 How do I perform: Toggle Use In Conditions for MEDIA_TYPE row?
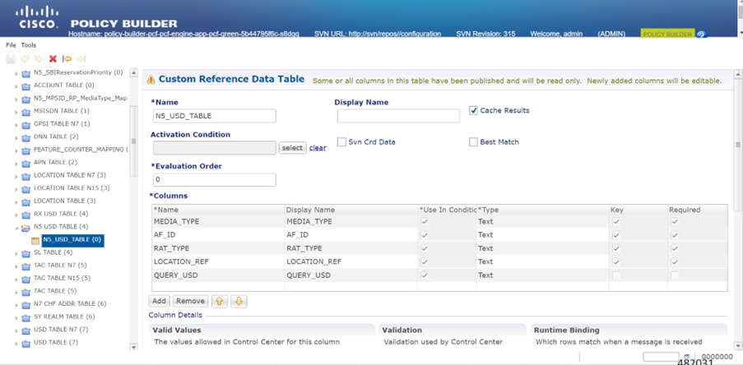[x=425, y=222]
